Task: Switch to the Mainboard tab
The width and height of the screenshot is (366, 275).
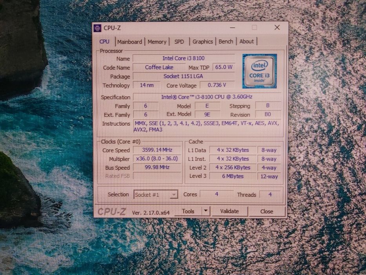Action: 129,42
